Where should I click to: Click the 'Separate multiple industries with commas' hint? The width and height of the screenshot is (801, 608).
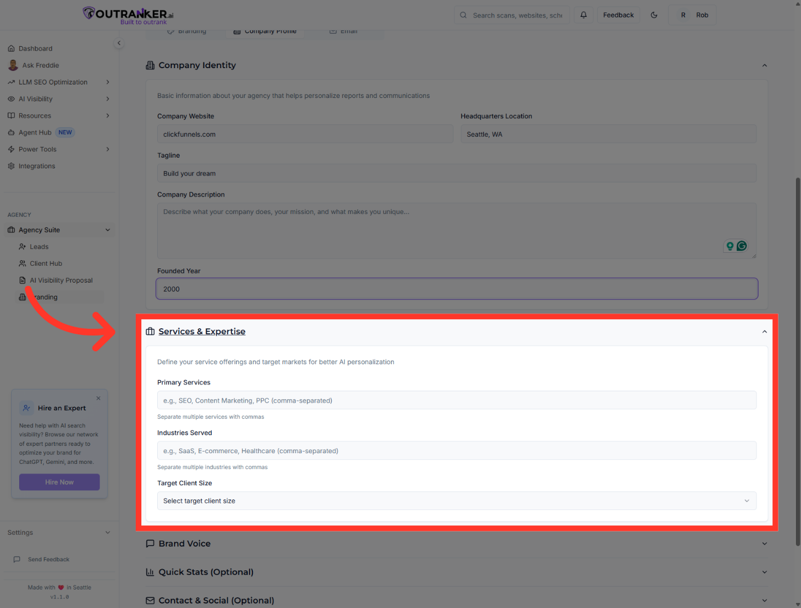(212, 467)
